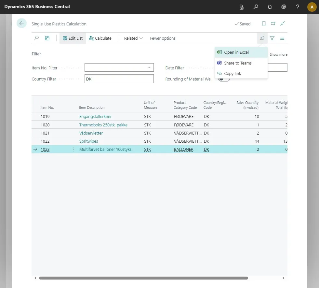Click Country/Region Code column header
The width and height of the screenshot is (319, 288).
[215, 105]
